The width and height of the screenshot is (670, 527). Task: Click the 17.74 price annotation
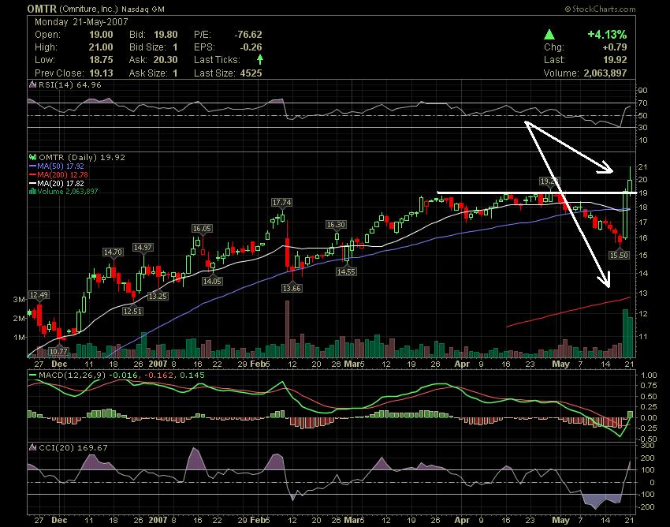click(281, 202)
